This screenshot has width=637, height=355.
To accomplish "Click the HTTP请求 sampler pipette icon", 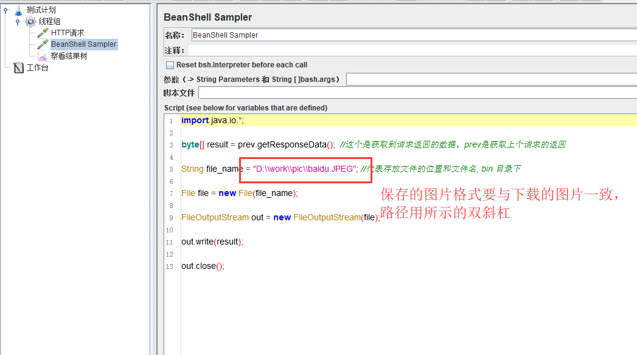I will (43, 33).
